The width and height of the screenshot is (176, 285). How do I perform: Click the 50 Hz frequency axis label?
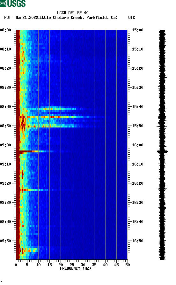tap(128, 265)
